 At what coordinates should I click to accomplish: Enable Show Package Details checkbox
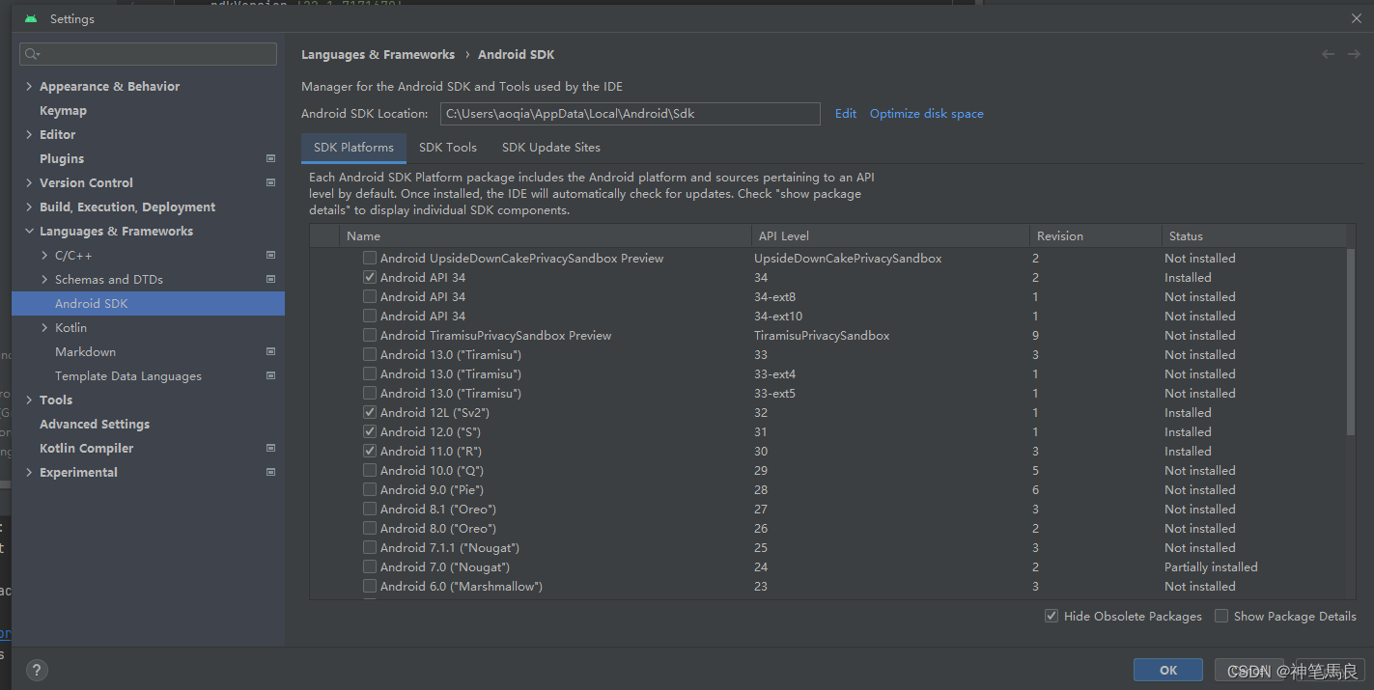1221,616
